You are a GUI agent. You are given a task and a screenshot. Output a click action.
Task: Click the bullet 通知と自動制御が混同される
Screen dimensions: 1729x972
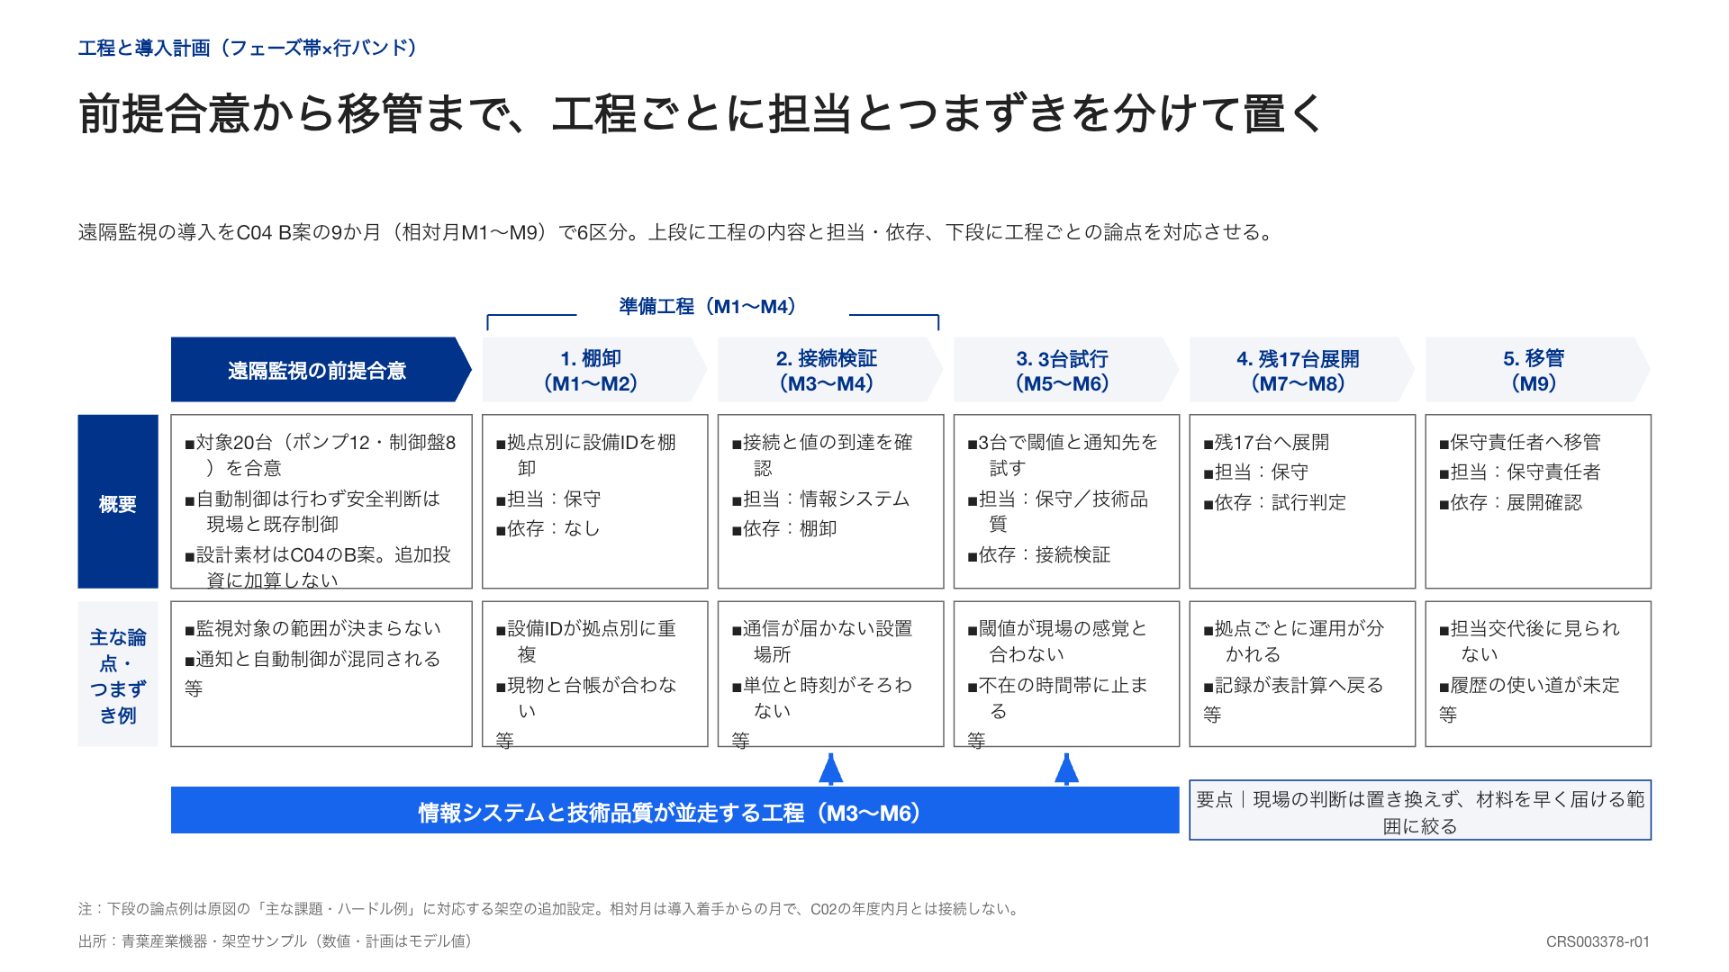point(312,659)
